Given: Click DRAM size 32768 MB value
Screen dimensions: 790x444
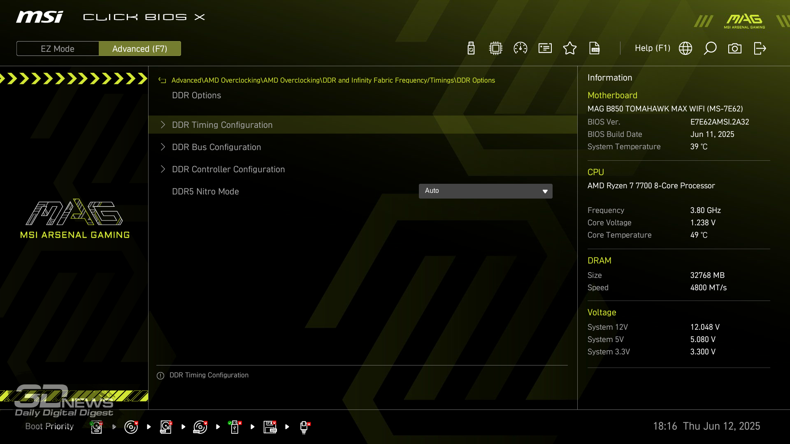Looking at the screenshot, I should pos(708,275).
